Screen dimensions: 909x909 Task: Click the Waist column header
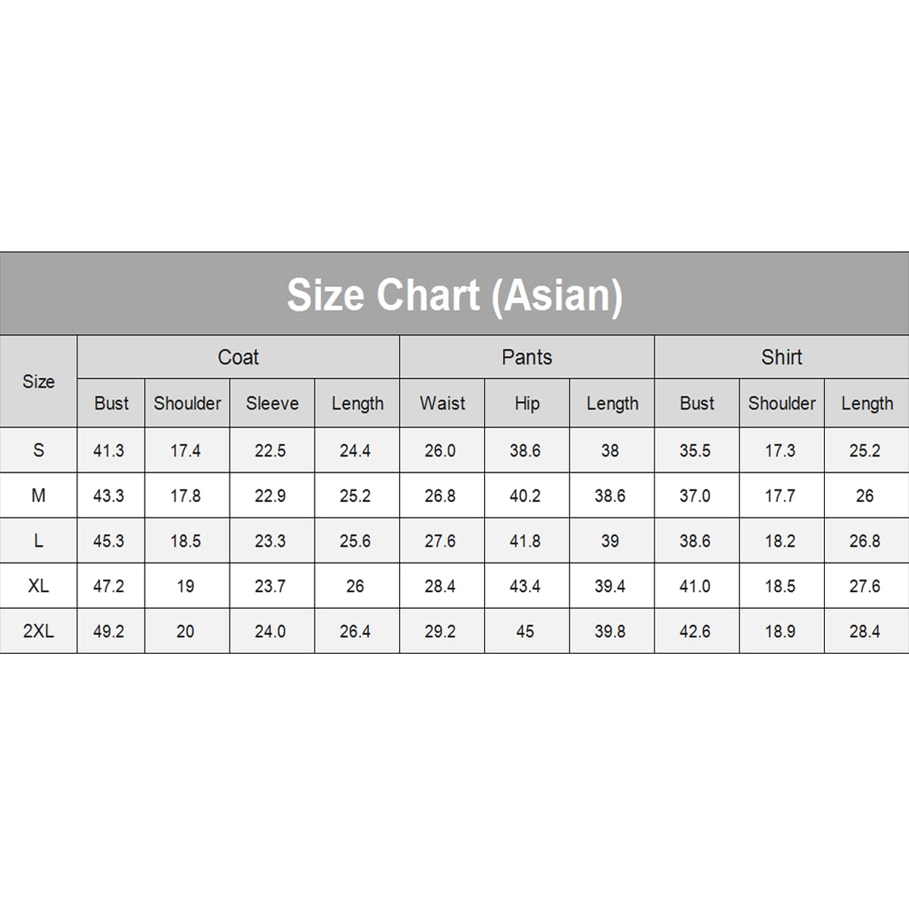pyautogui.click(x=442, y=403)
